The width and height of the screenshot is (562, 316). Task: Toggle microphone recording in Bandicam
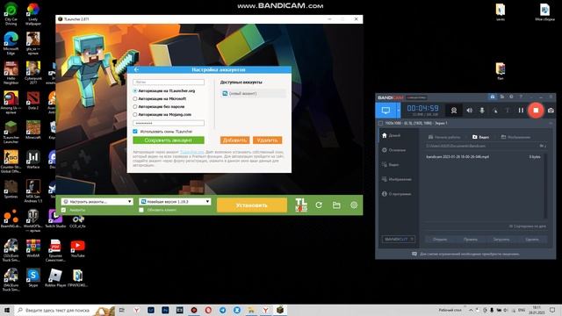[x=482, y=111]
